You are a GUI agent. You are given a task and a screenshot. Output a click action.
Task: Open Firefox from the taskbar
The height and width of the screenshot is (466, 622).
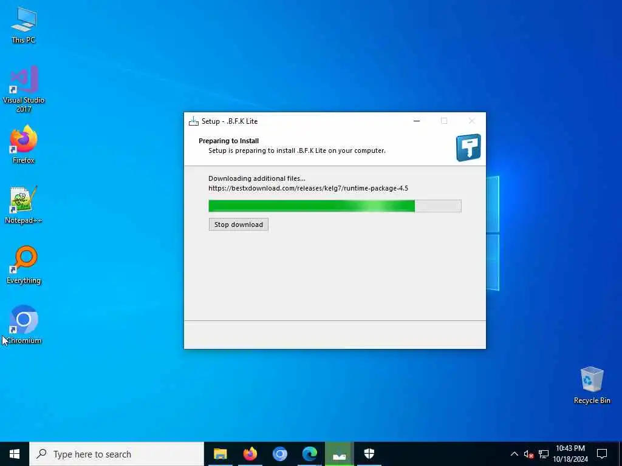point(250,454)
